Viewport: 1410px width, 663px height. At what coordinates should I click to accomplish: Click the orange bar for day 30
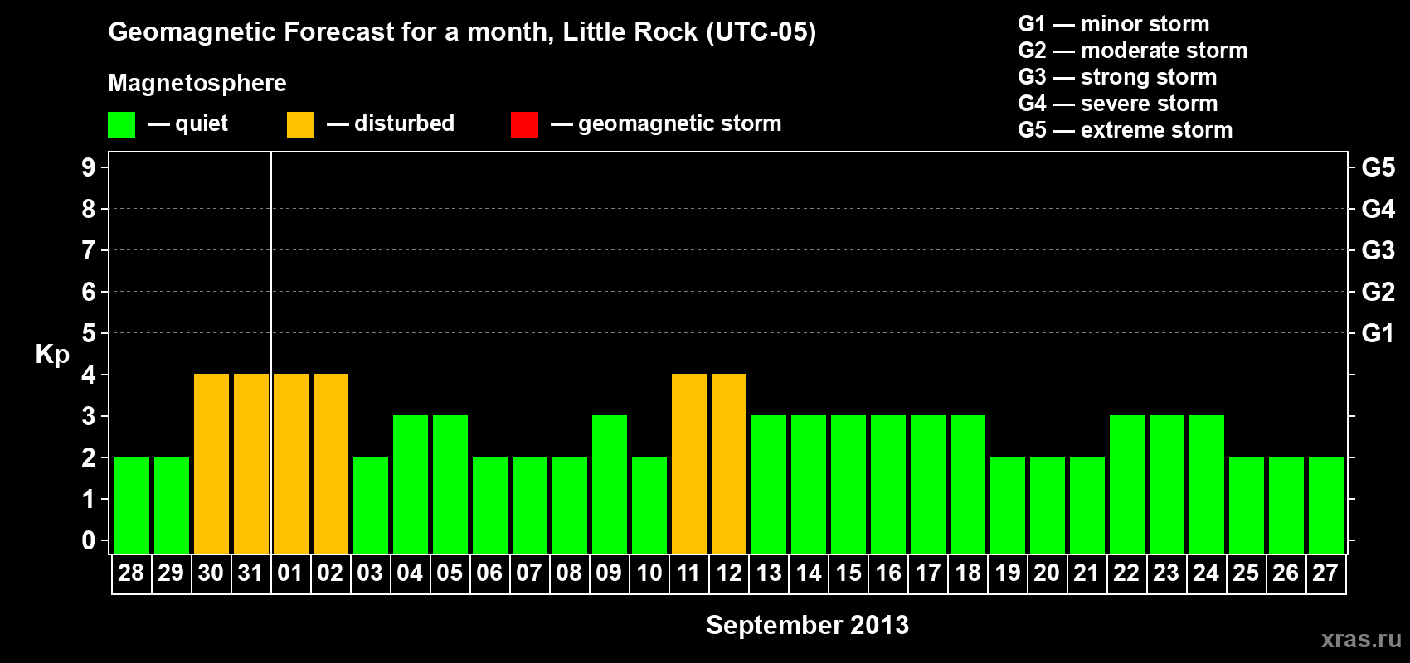211,464
